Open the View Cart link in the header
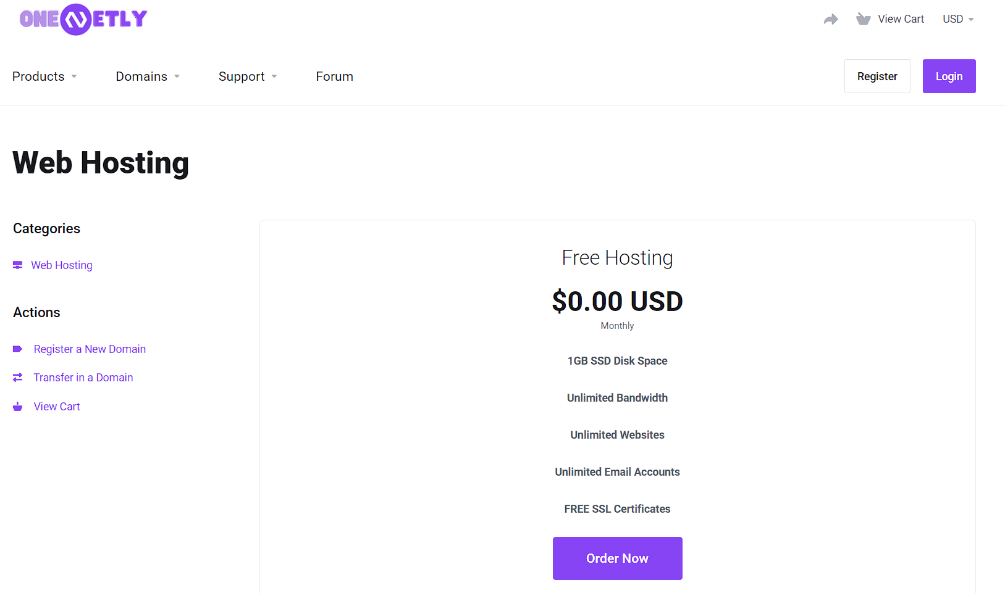 (x=901, y=19)
